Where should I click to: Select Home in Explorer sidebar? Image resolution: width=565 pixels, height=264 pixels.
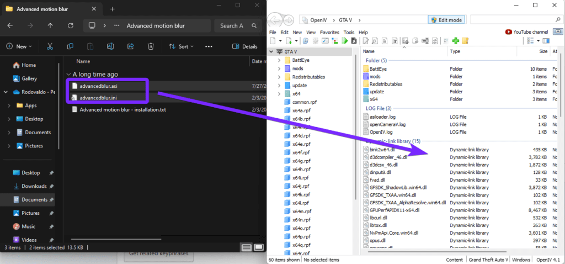pyautogui.click(x=24, y=65)
